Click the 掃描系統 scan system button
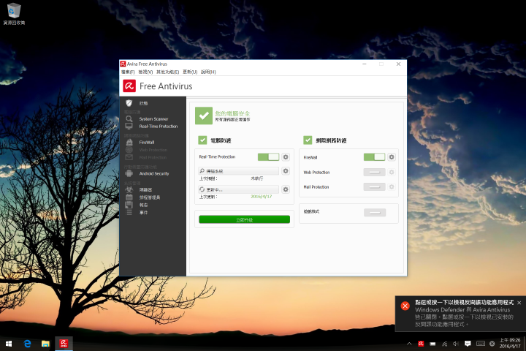The width and height of the screenshot is (526, 351). [238, 171]
